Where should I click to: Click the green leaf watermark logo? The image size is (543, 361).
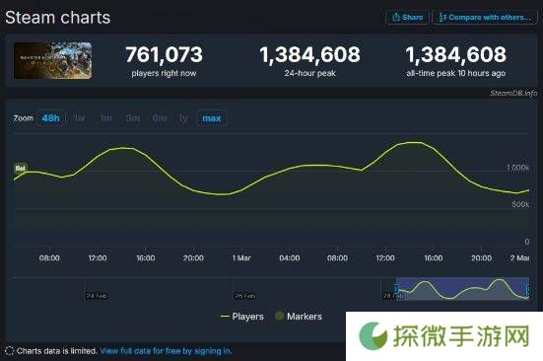[373, 335]
